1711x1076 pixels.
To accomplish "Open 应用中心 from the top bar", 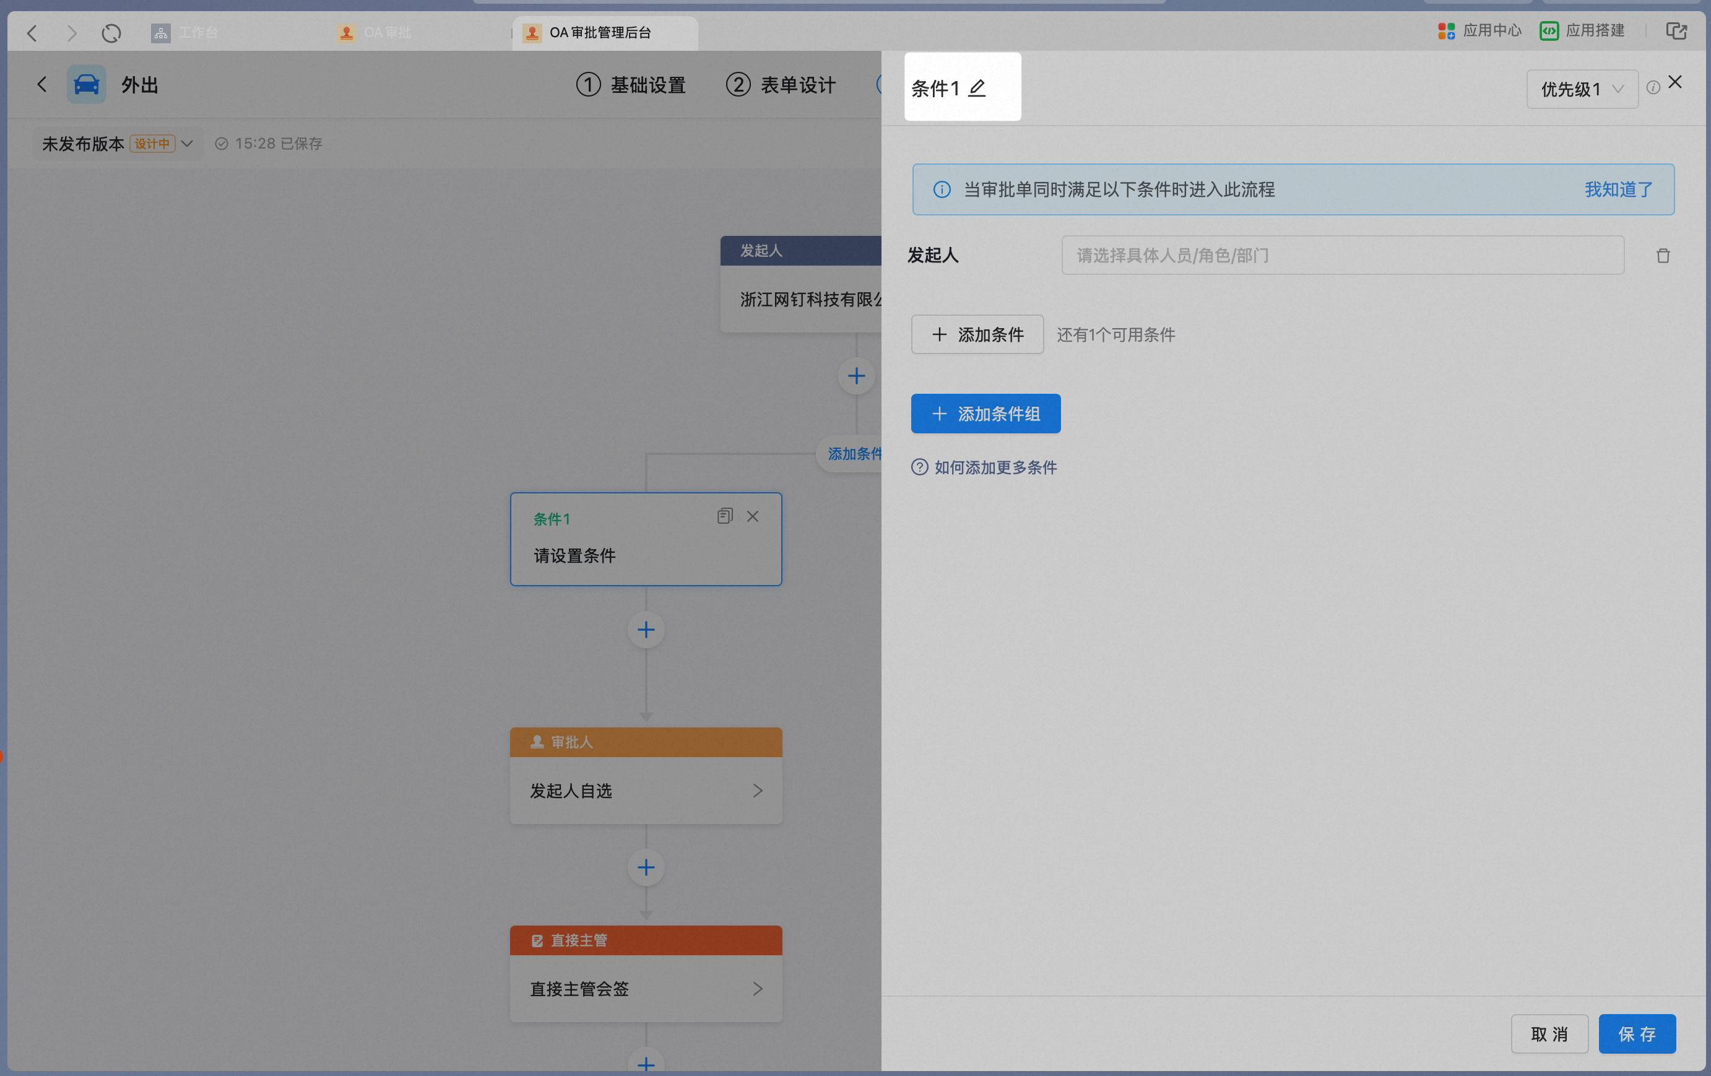I will (1479, 30).
